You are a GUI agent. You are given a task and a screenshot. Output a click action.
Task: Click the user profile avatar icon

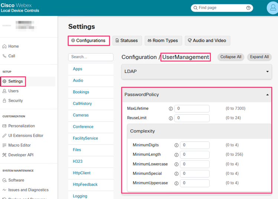coord(272,8)
